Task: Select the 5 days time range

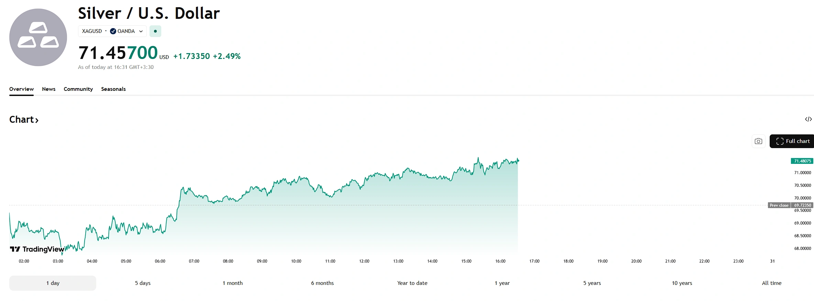Action: (x=143, y=283)
